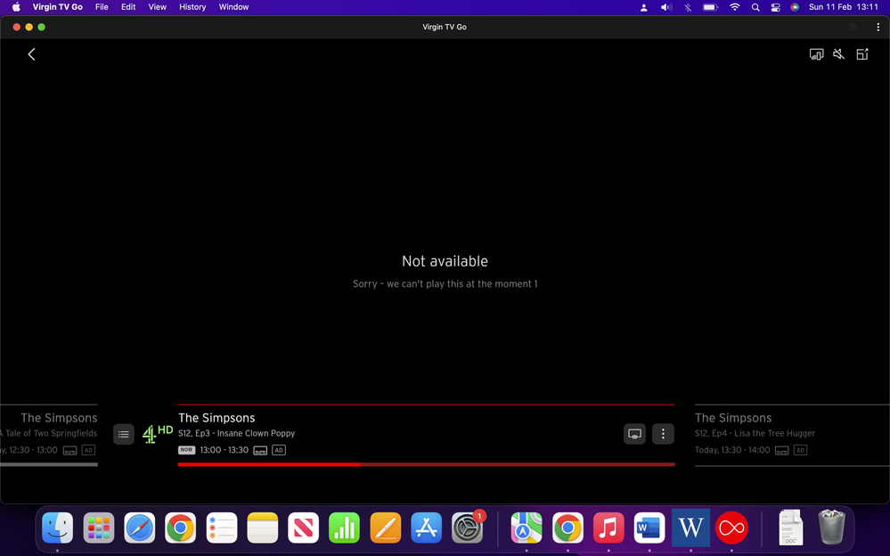Open Control Center in menu bar
This screenshot has height=556, width=890.
[x=775, y=7]
